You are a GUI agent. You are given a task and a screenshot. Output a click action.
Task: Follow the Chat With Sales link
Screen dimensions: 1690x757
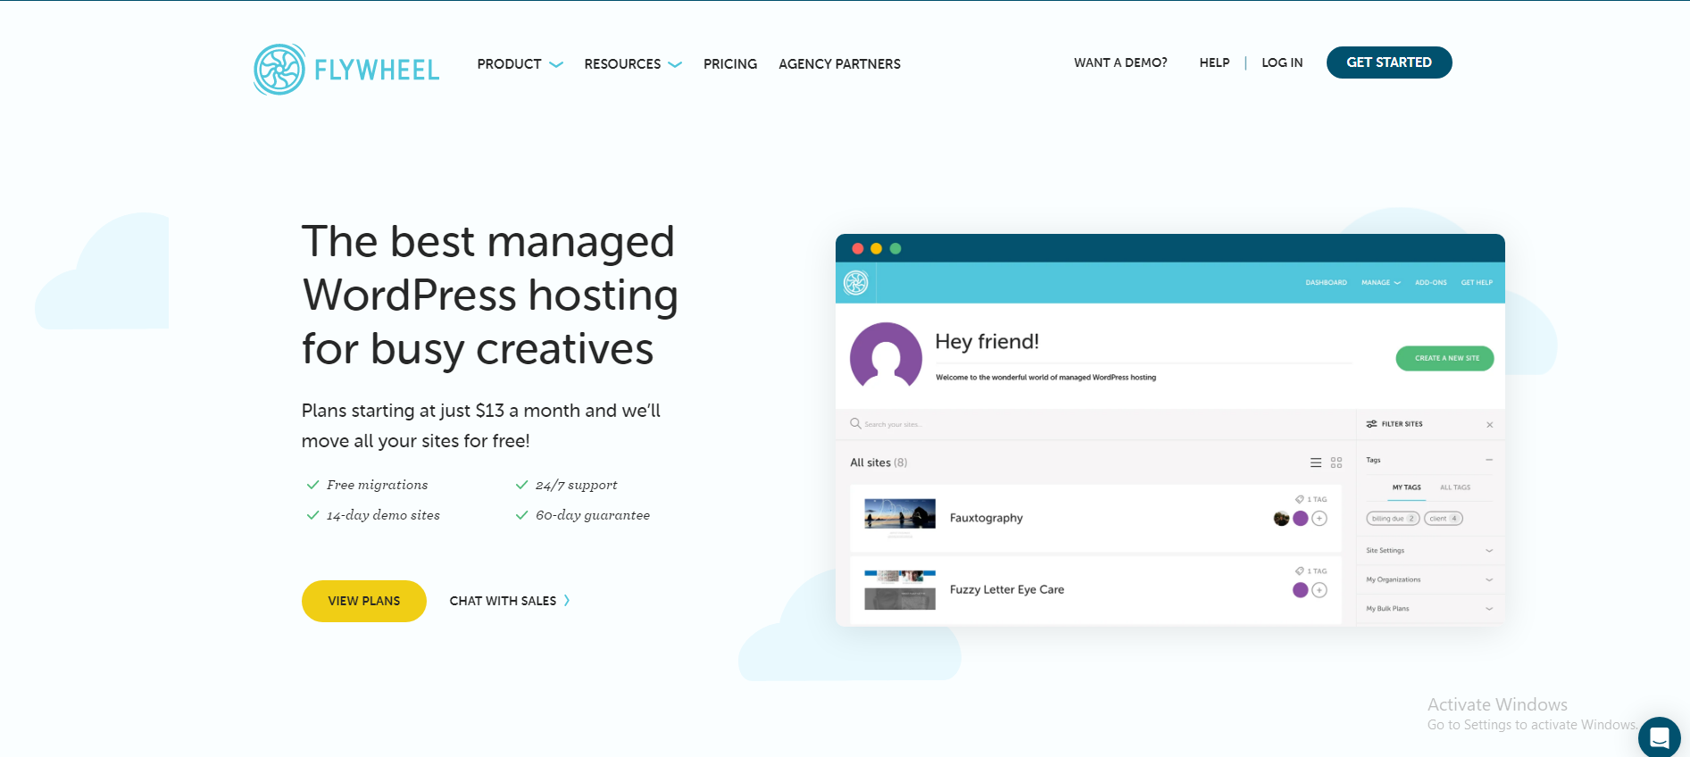509,601
